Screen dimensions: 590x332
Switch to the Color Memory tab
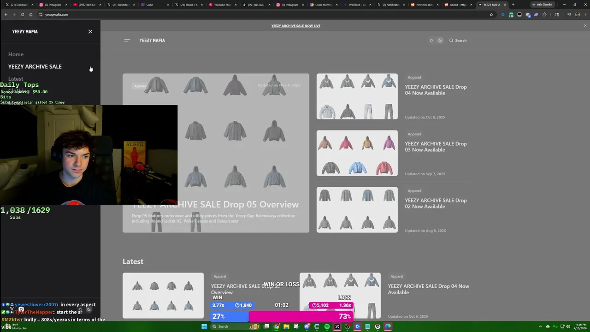324,5
